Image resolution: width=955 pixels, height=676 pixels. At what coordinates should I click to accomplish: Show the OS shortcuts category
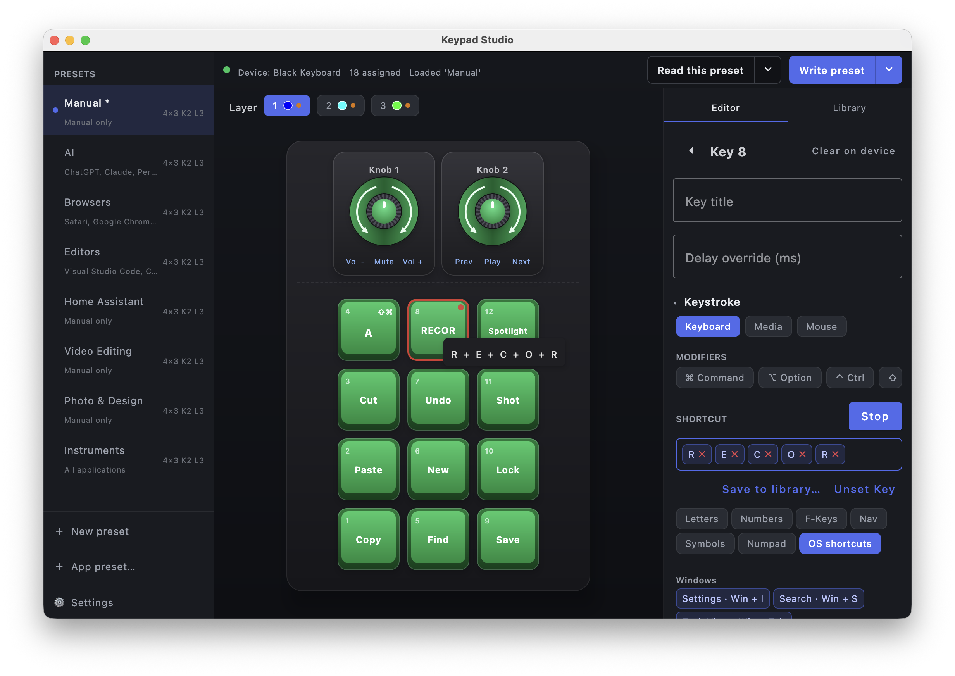(840, 543)
